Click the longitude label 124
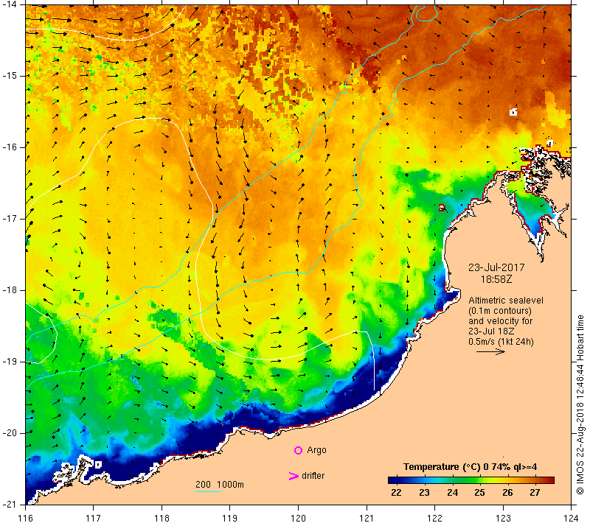This screenshot has height=523, width=590. point(571,518)
